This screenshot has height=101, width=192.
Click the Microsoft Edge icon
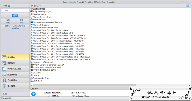[x=32, y=19]
